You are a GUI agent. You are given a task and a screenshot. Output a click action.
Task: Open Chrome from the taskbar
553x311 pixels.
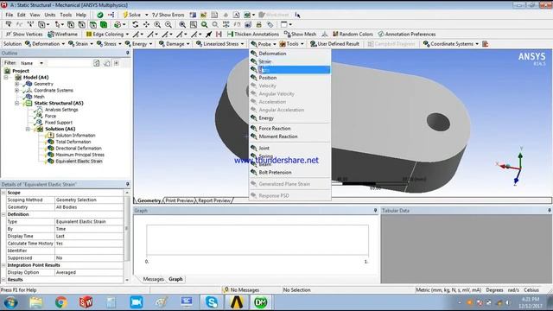pos(61,302)
